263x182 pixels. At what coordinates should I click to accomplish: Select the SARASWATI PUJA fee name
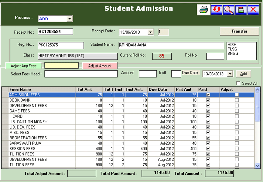click(x=25, y=143)
